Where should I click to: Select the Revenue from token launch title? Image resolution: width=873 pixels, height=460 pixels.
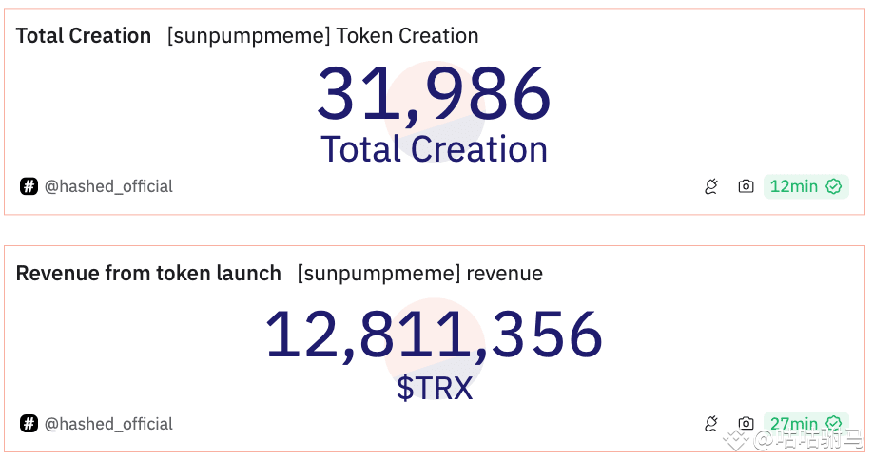pos(148,273)
